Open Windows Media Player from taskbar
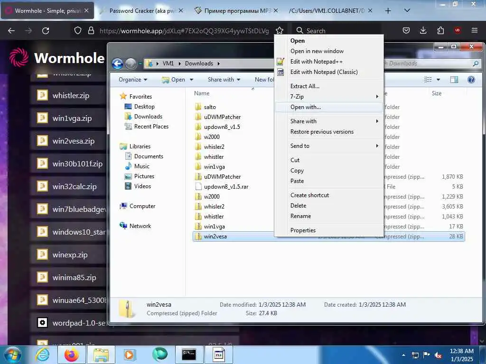 tap(130, 355)
